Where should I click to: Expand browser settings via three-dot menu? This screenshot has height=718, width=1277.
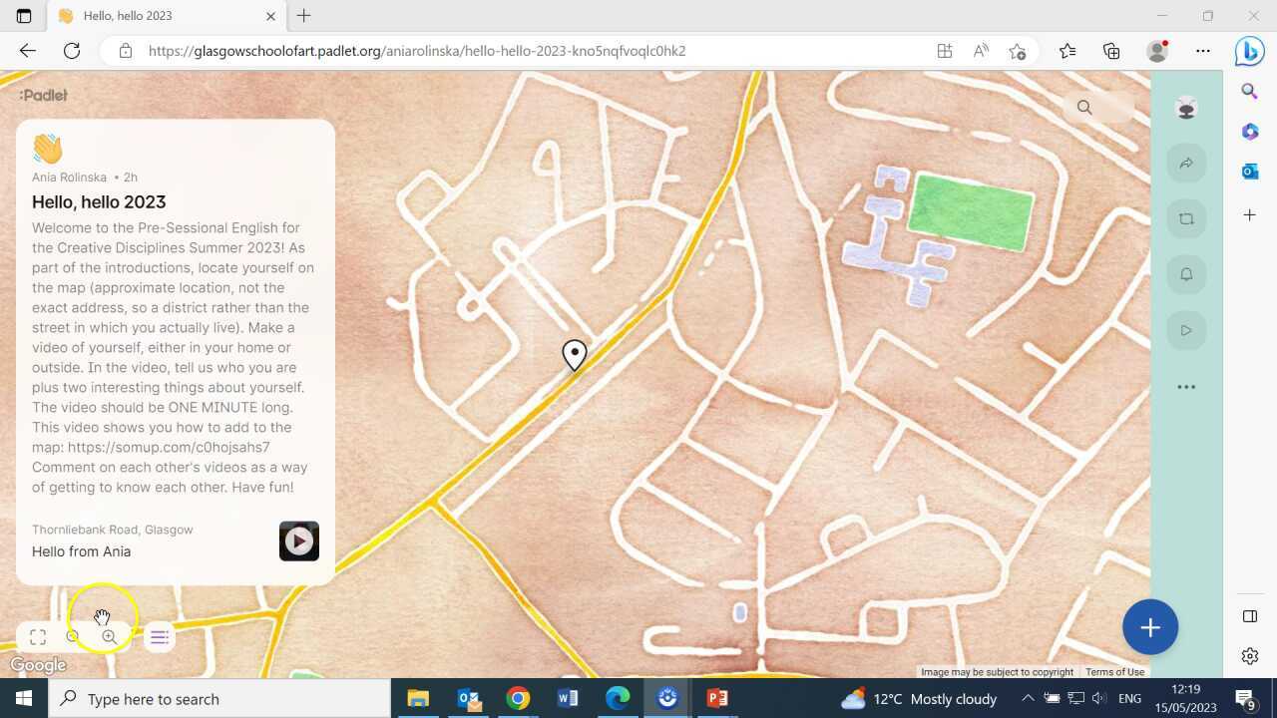(1203, 51)
